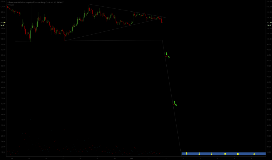Select the blue rectangle at the 16.00 price level

pyautogui.click(x=224, y=154)
